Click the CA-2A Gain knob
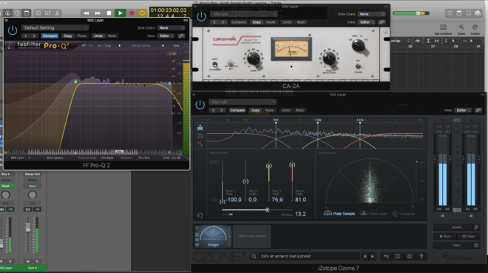488x273 pixels. pos(254,58)
